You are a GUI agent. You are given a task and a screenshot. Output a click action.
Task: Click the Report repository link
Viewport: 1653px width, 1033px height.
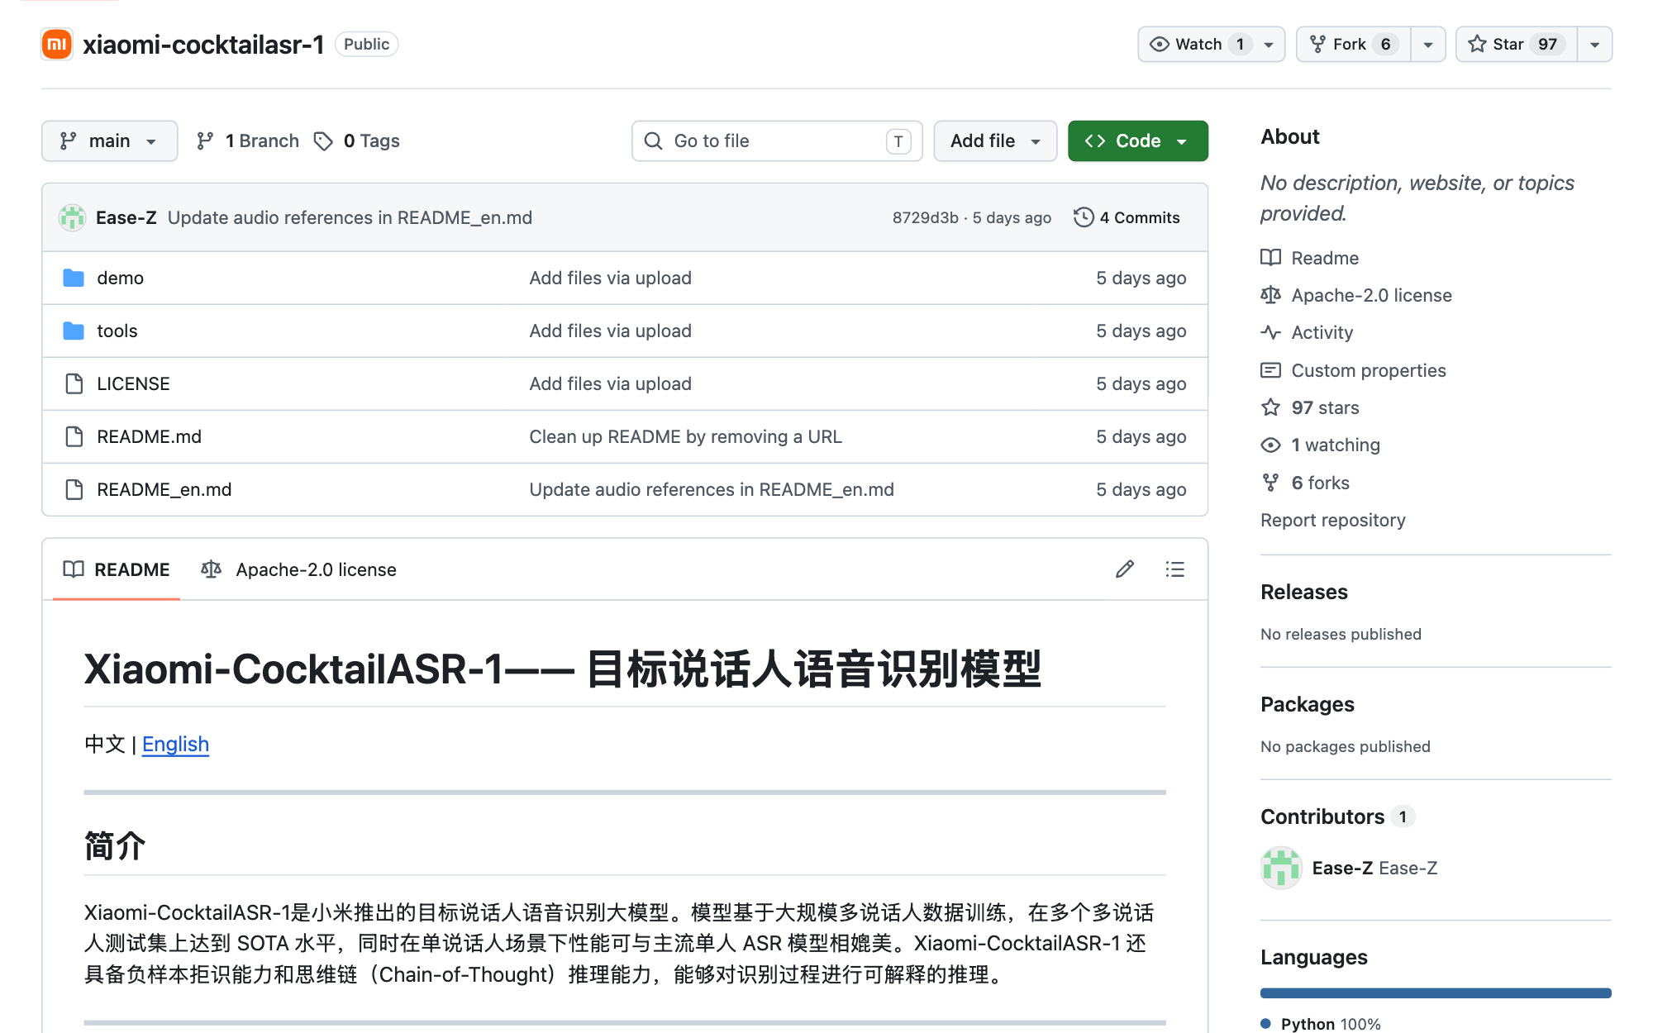(1332, 520)
